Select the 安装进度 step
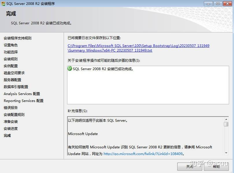Screen dimensions: 234x173 click(11, 128)
